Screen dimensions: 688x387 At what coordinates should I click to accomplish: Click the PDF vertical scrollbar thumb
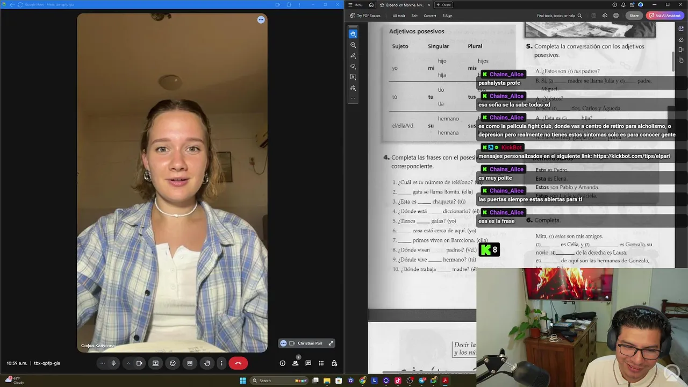[x=673, y=60]
